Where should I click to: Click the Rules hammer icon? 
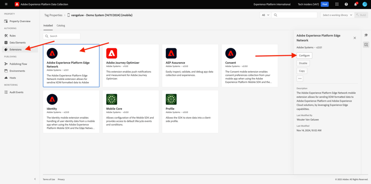6,36
